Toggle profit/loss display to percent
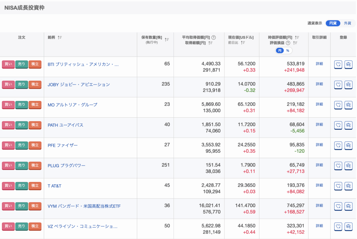This screenshot has height=239, width=357. (x=288, y=50)
